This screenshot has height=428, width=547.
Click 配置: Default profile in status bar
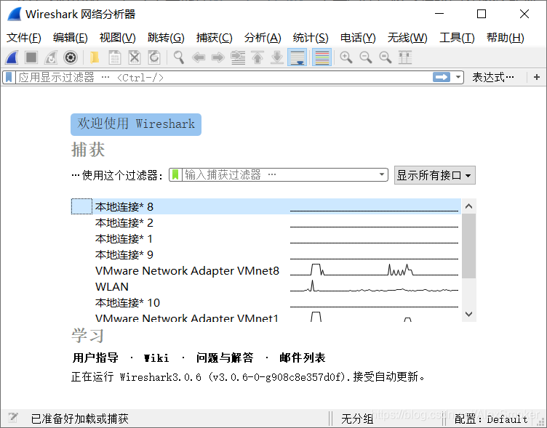point(491,419)
